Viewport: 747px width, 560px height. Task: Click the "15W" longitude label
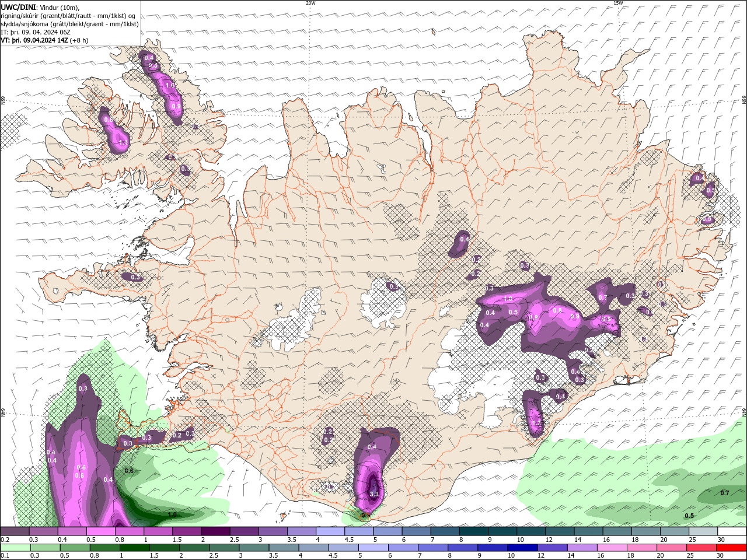pyautogui.click(x=618, y=3)
